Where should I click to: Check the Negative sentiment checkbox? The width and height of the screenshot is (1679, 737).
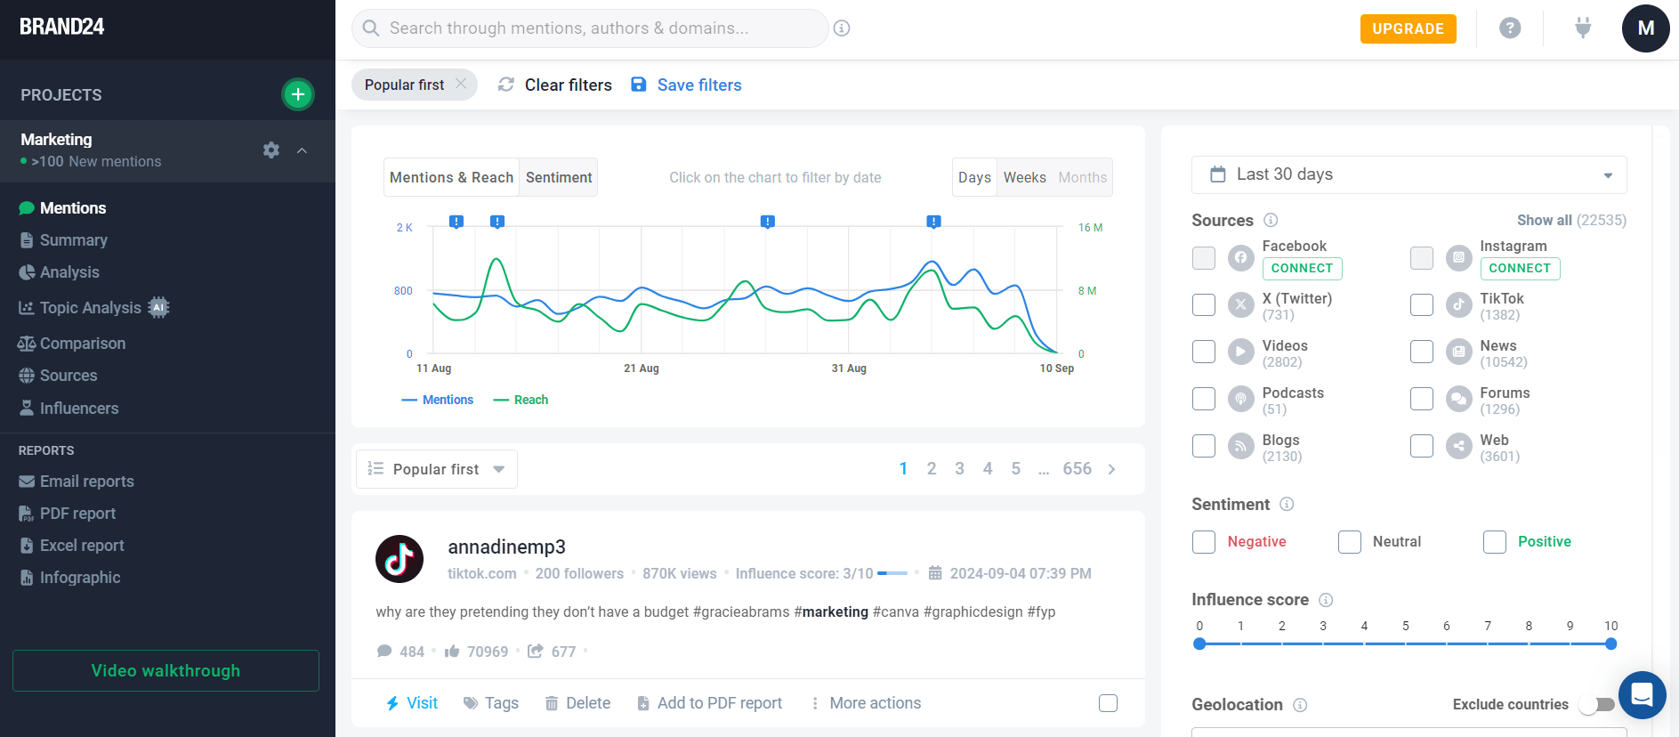coord(1204,542)
